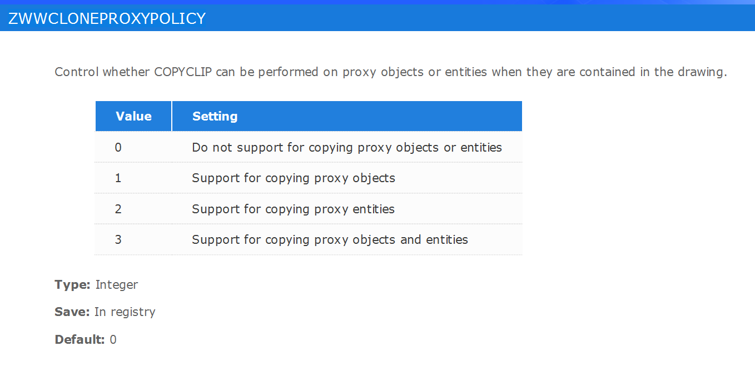Click the ZWWCLONEPROXYPOLICY page title
This screenshot has width=755, height=366.
[107, 18]
